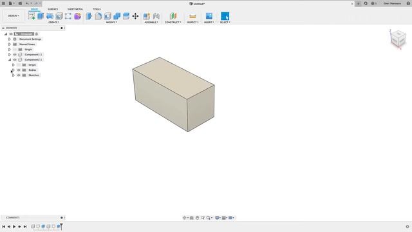Select the Revolve tool
Image resolution: width=412 pixels, height=232 pixels.
[50, 16]
